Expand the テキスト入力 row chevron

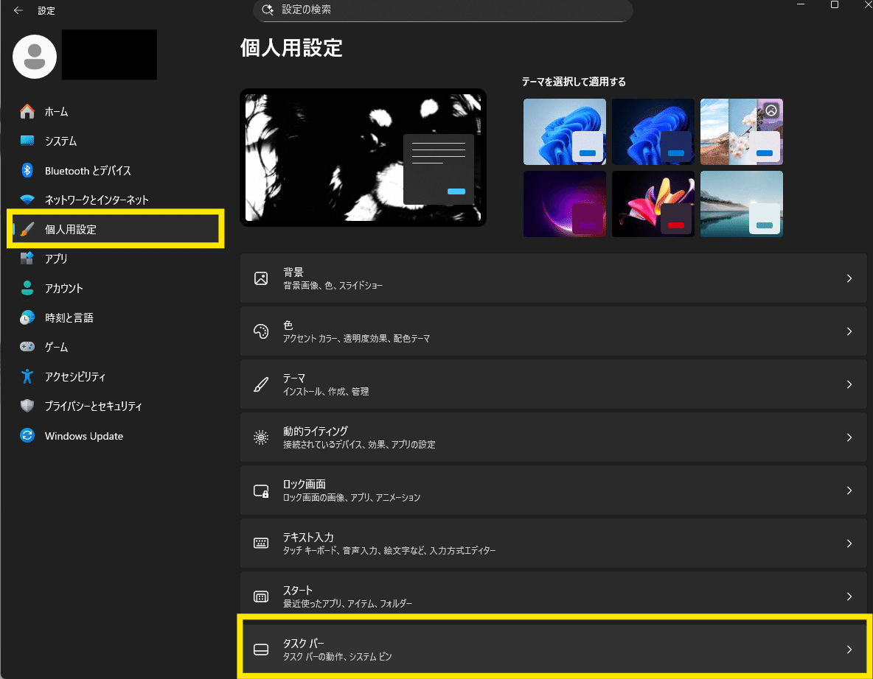click(849, 543)
